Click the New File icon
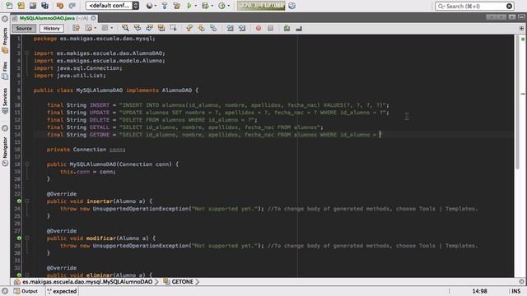Screen dimensions: 527x296 (x=9, y=6)
